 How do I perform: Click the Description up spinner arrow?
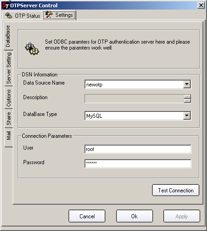[187, 97]
